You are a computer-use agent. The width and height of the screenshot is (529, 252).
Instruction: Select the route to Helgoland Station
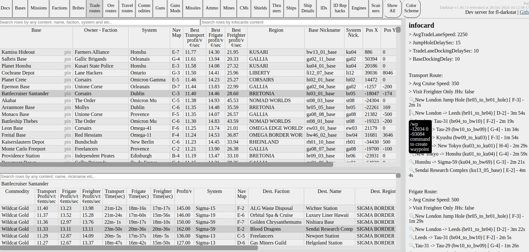(x=198, y=243)
